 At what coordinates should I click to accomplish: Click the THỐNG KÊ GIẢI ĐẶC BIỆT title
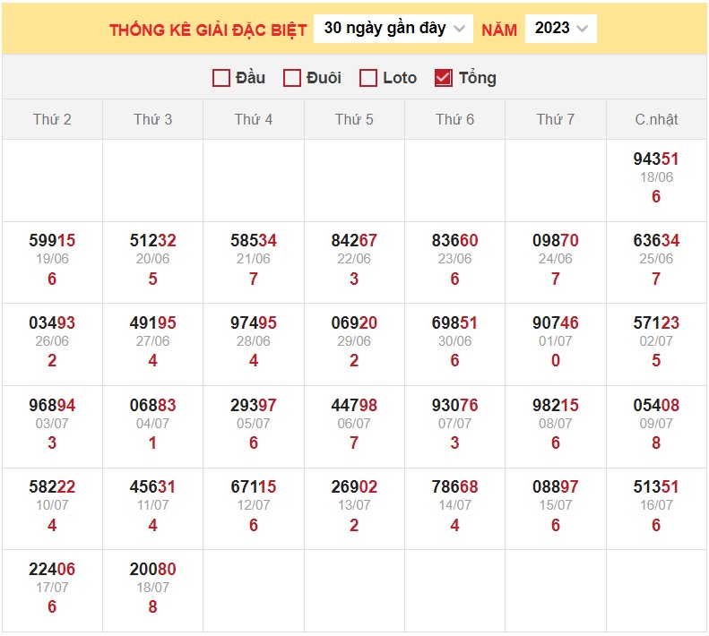click(x=208, y=30)
